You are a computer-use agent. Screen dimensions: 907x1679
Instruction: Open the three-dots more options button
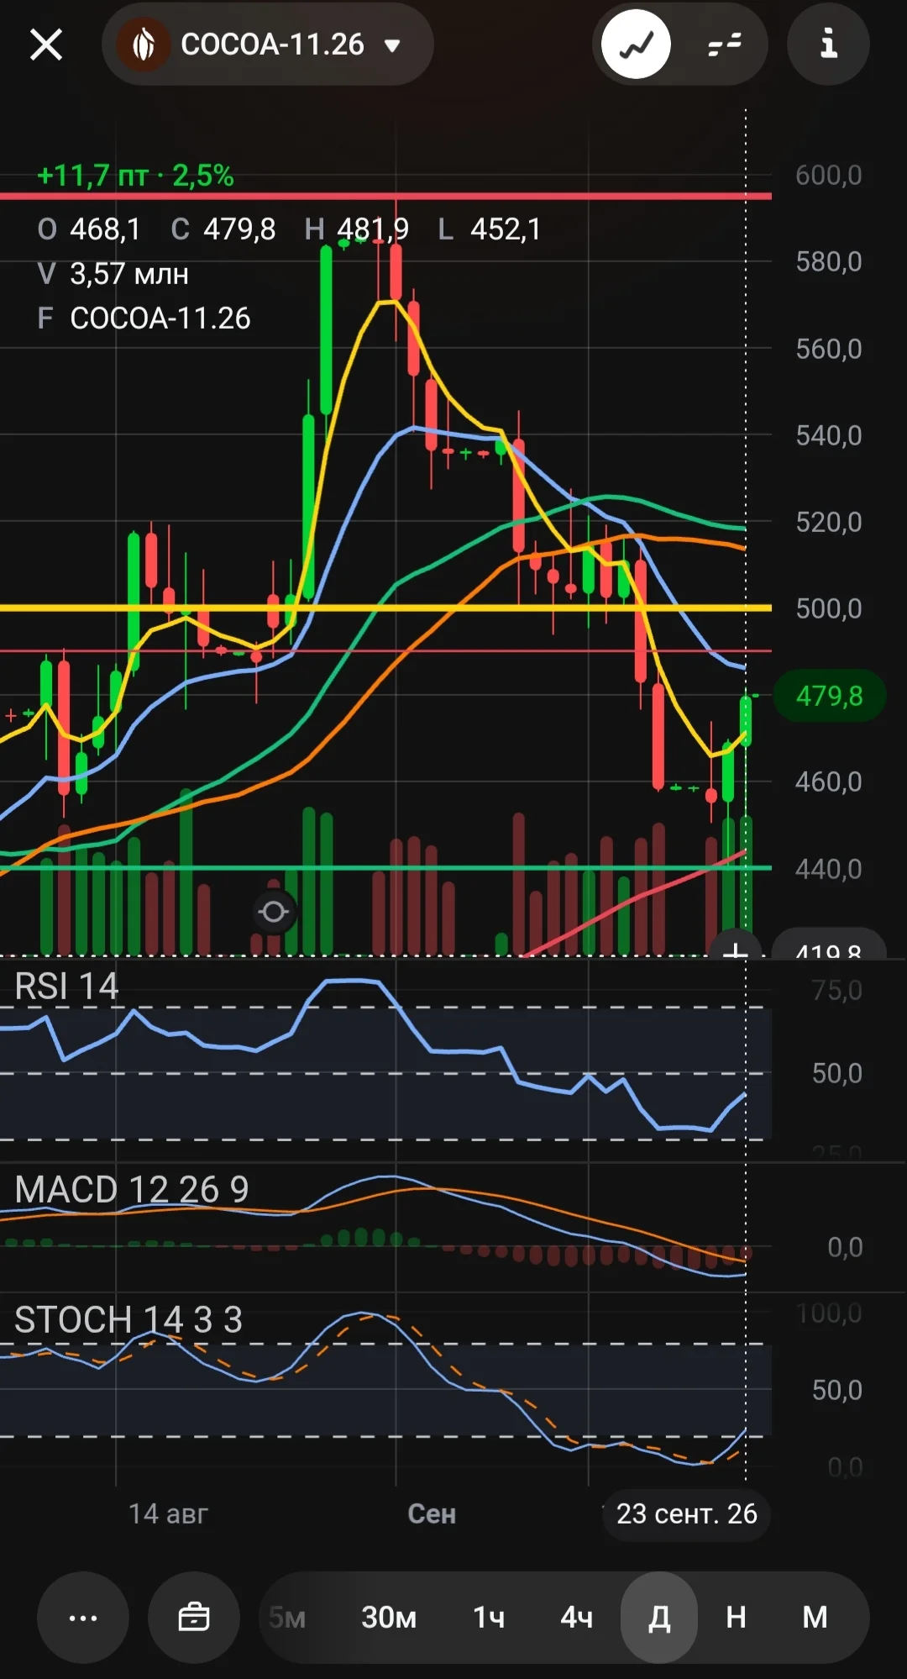click(82, 1618)
